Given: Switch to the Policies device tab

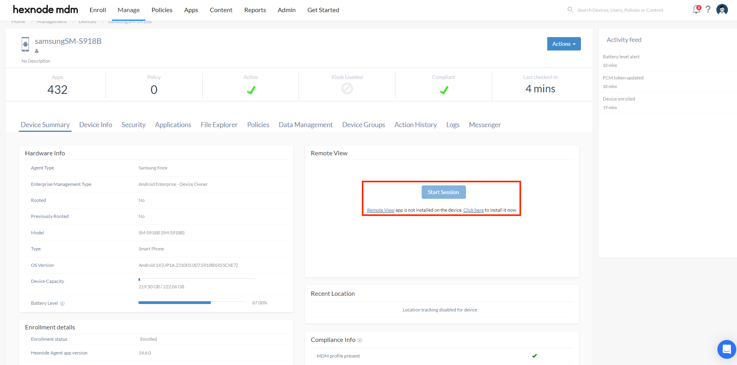Looking at the screenshot, I should 258,125.
